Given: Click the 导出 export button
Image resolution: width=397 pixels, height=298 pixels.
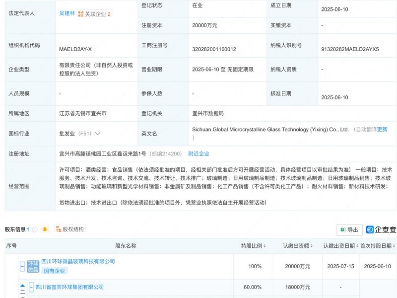Looking at the screenshot, I should (x=349, y=230).
